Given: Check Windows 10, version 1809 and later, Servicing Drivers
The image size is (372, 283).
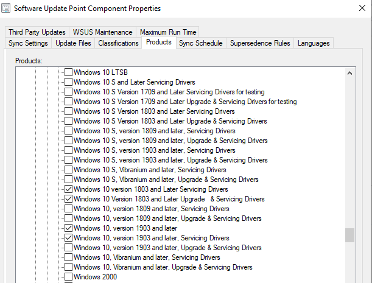Looking at the screenshot, I should (69, 208).
